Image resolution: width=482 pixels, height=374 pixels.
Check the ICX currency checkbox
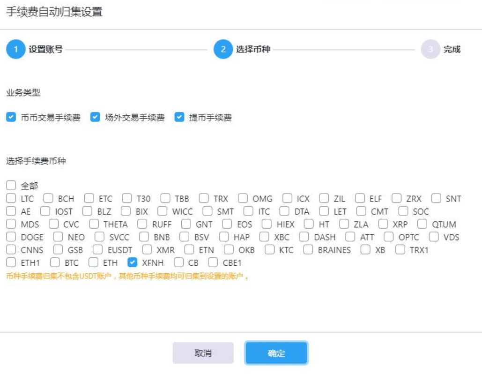288,198
